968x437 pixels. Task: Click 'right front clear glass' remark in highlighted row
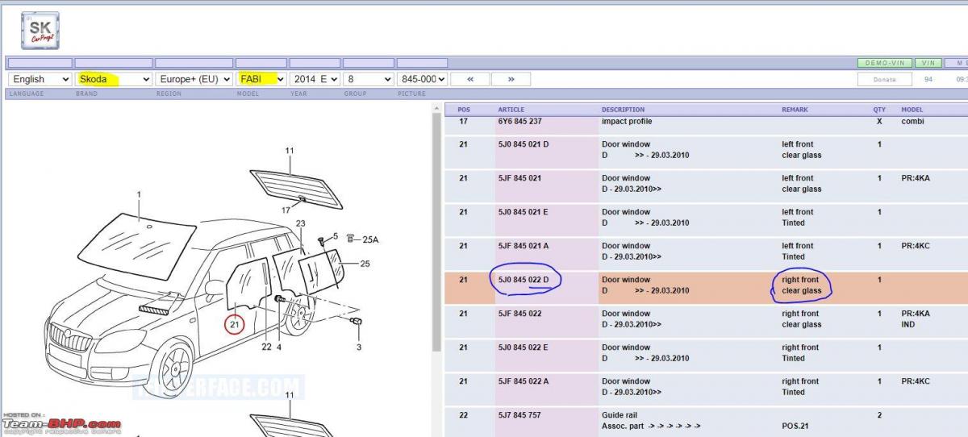pyautogui.click(x=801, y=285)
